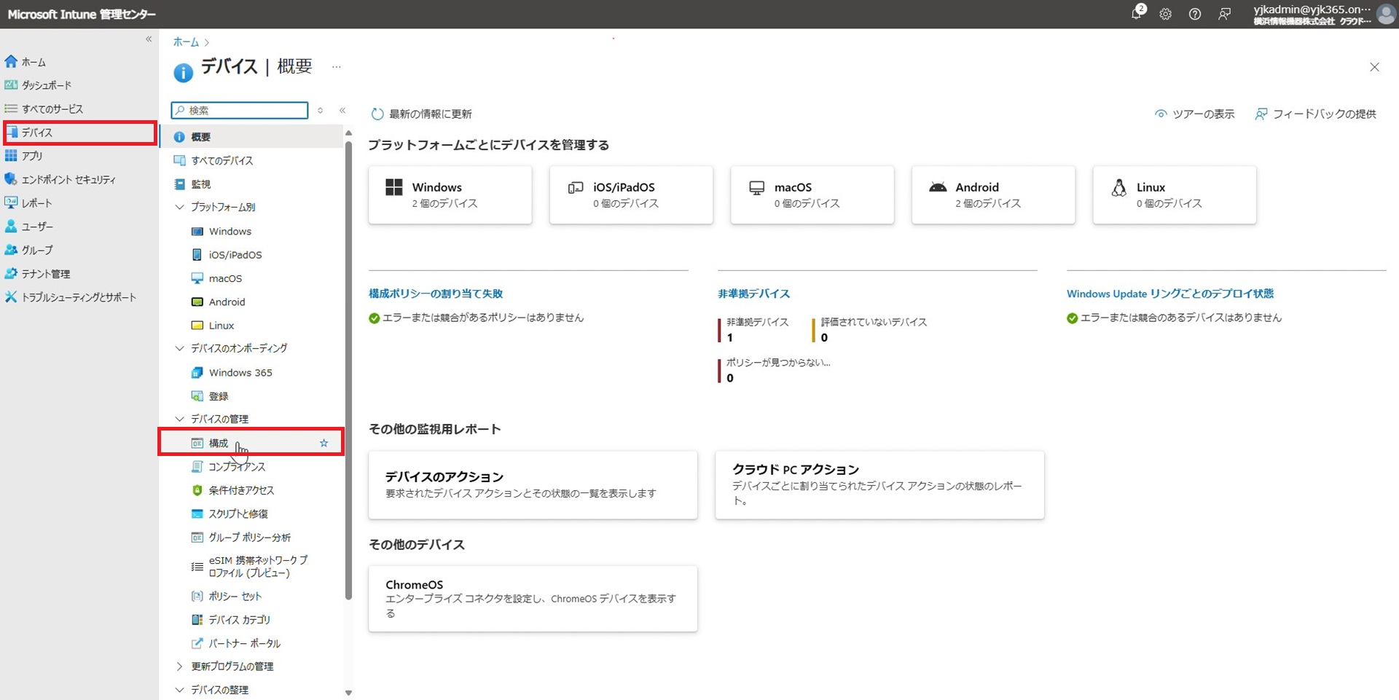Go to ホーム in left navigation

pos(34,62)
